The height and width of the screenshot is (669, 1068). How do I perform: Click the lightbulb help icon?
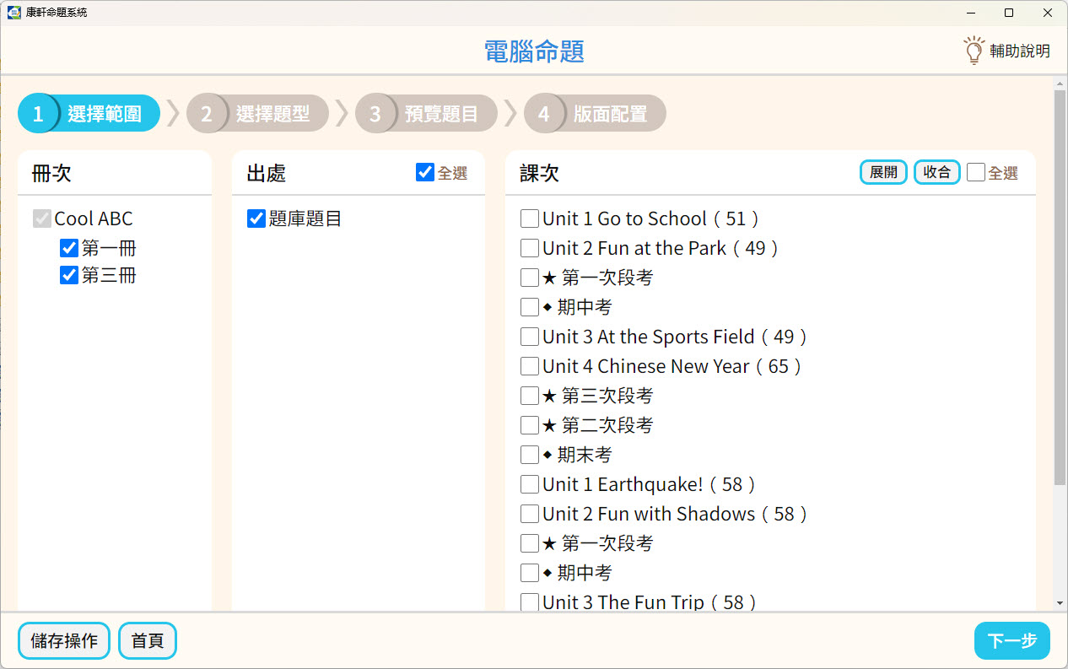tap(974, 51)
